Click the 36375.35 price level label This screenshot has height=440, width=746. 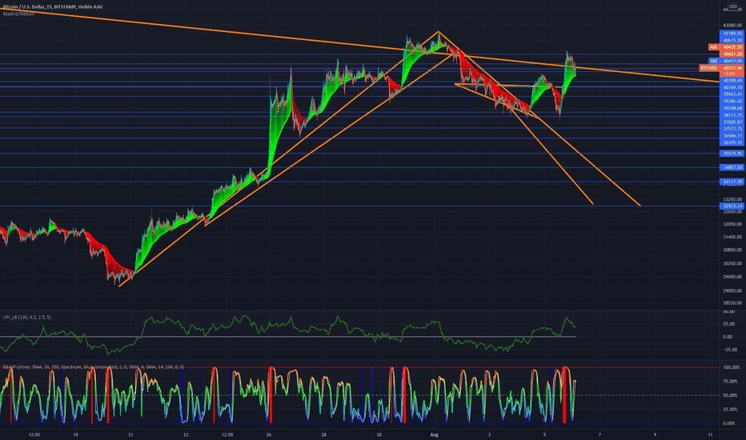[x=732, y=142]
